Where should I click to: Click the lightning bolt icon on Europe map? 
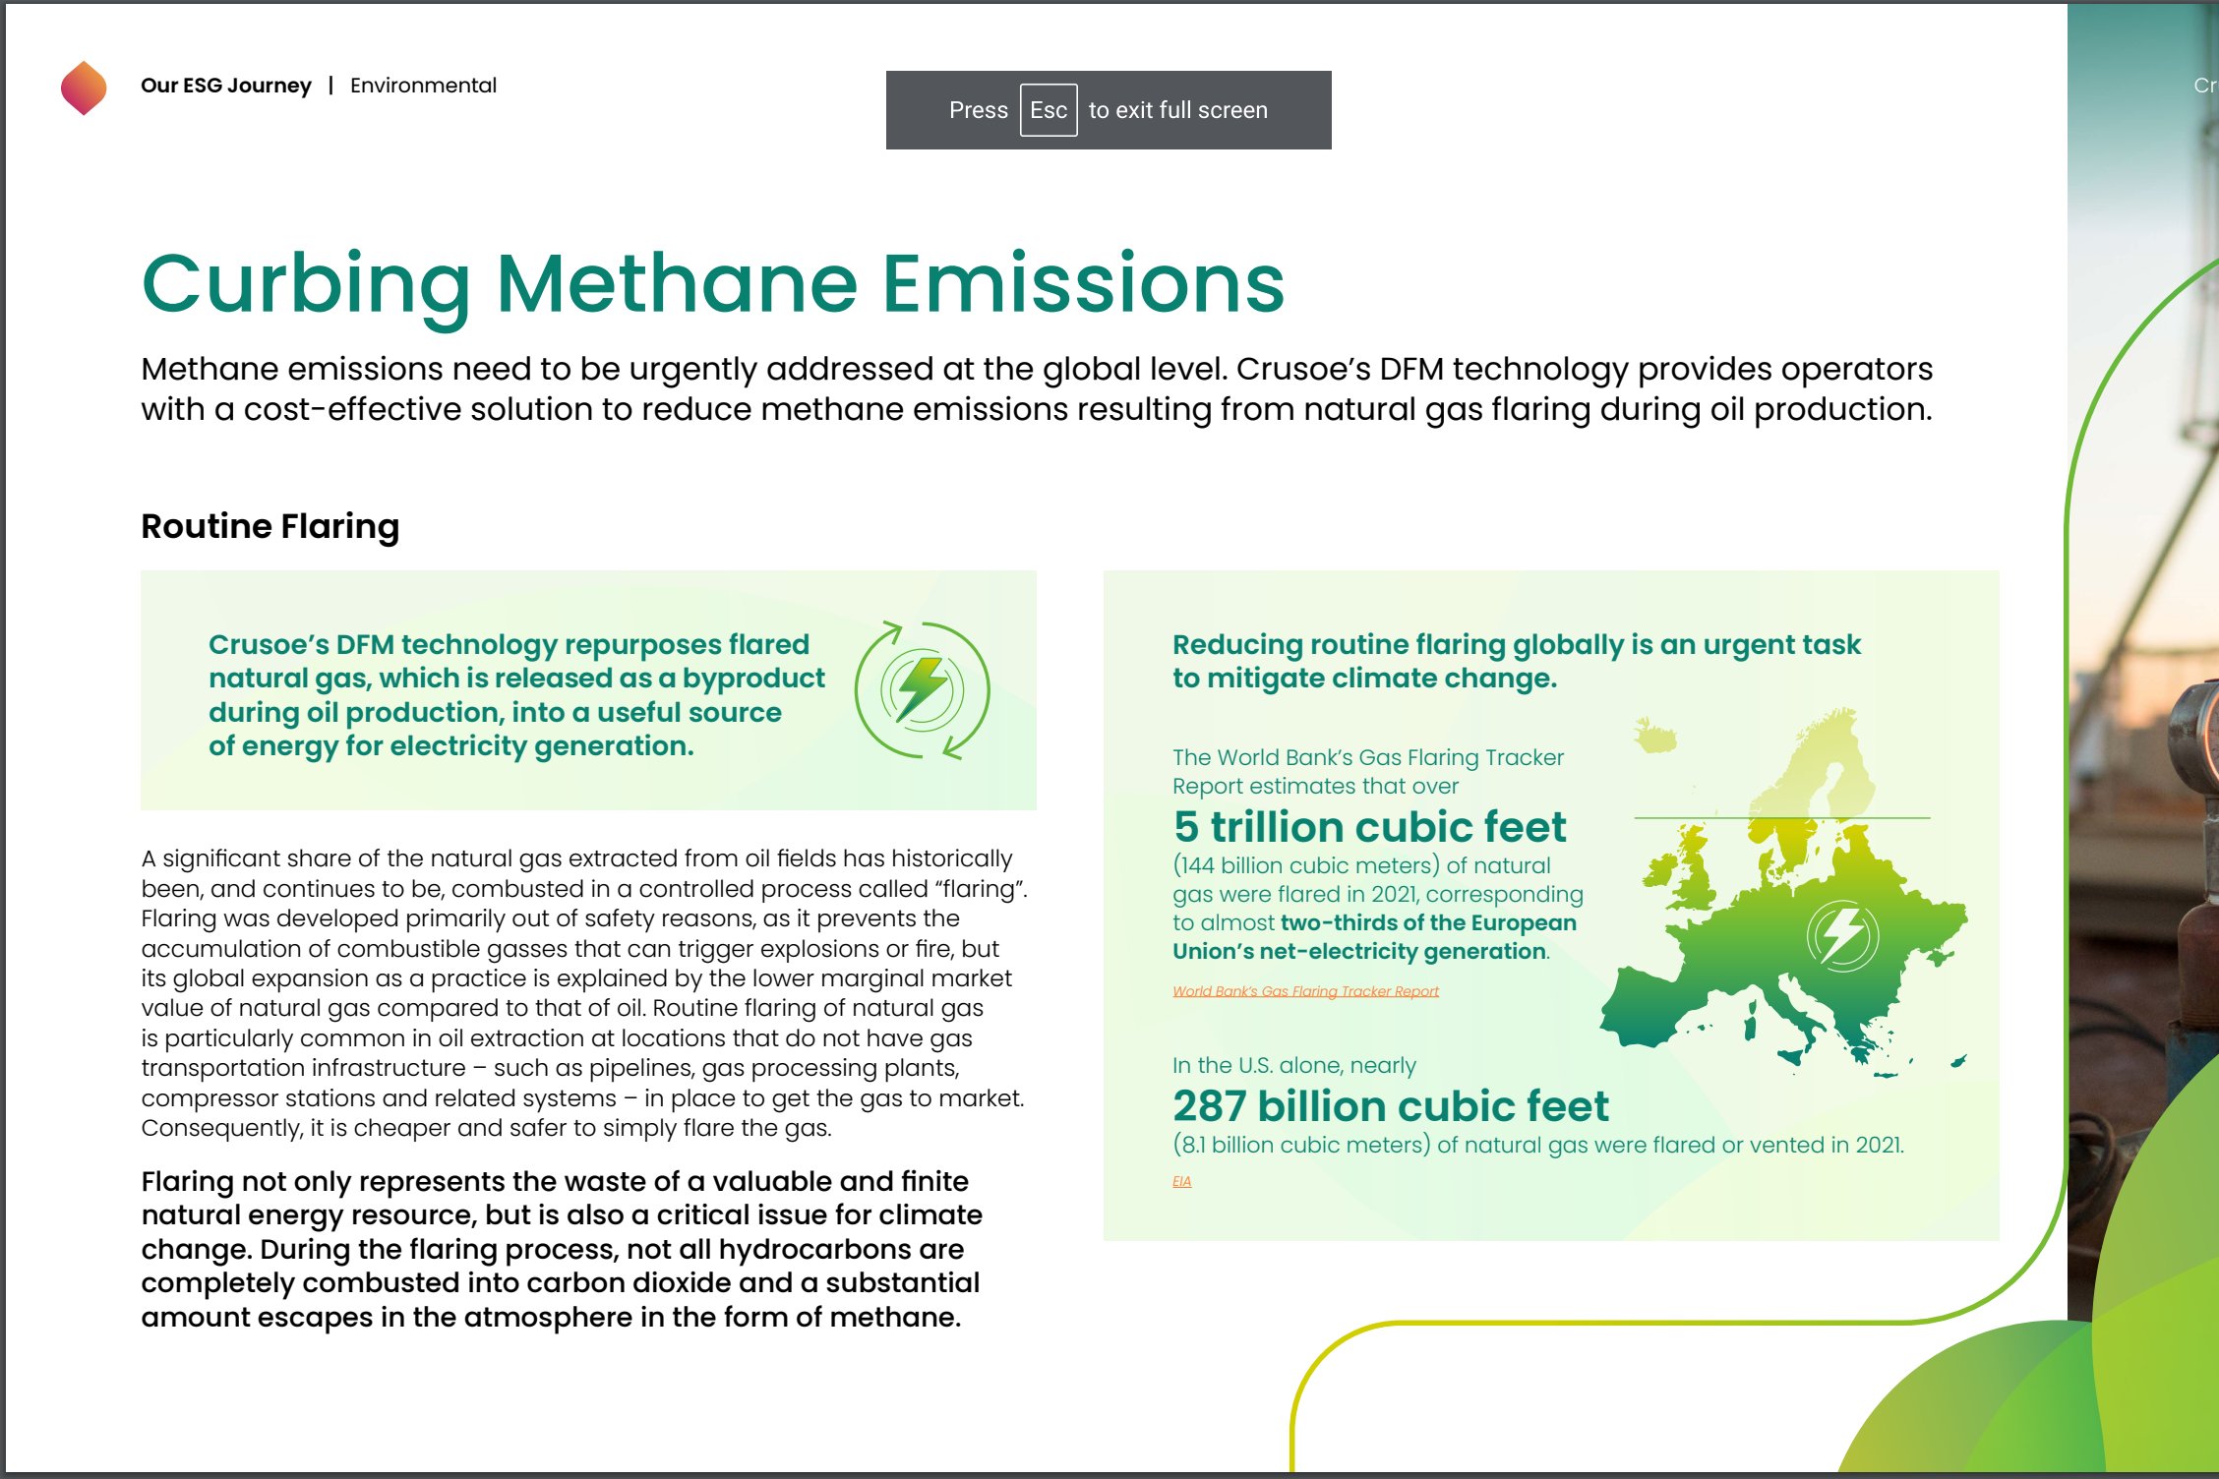click(x=1841, y=935)
